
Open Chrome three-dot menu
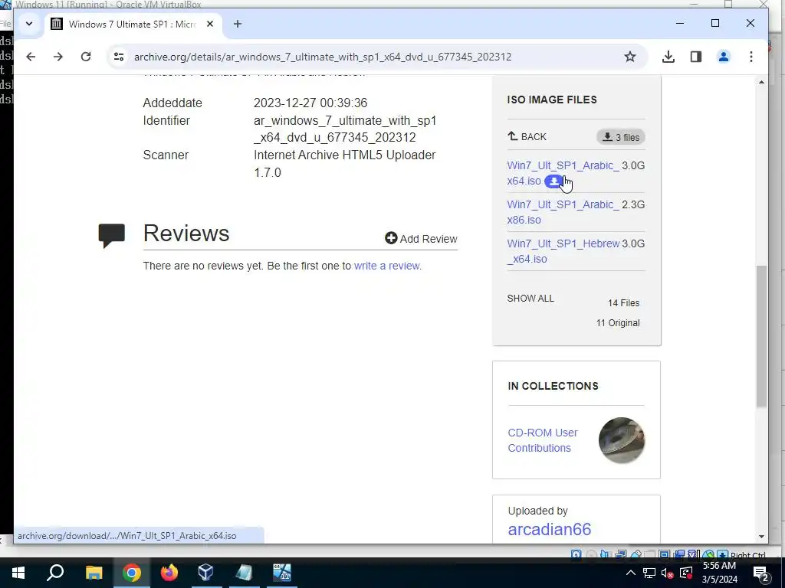751,57
